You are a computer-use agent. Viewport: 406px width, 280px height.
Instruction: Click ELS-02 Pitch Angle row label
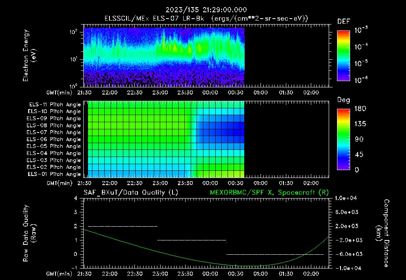(x=54, y=167)
